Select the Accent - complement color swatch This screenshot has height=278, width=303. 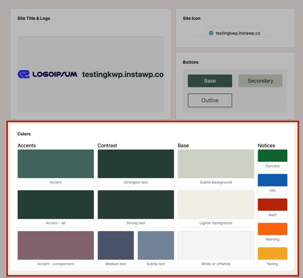click(56, 246)
